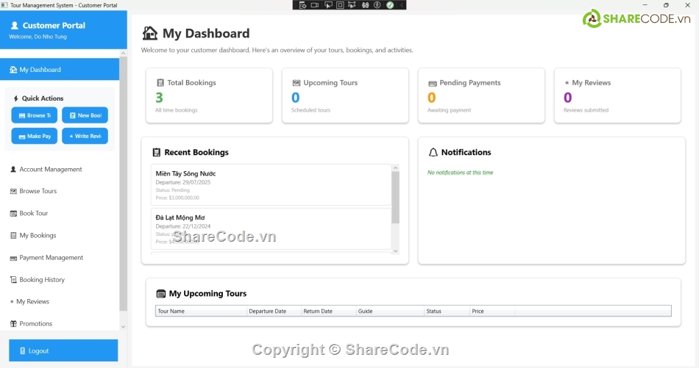The height and width of the screenshot is (368, 699).
Task: Collapse the debug toolbar with the chevron
Action: click(402, 5)
